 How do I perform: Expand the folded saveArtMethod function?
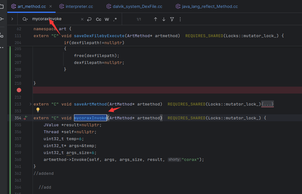coord(30,104)
